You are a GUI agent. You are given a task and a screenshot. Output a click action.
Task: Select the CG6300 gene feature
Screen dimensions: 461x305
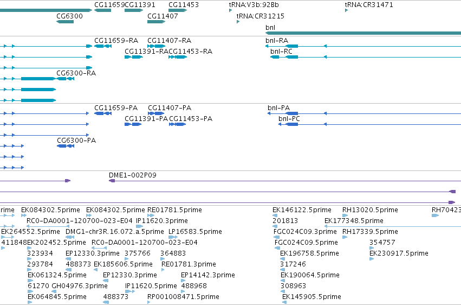point(65,22)
